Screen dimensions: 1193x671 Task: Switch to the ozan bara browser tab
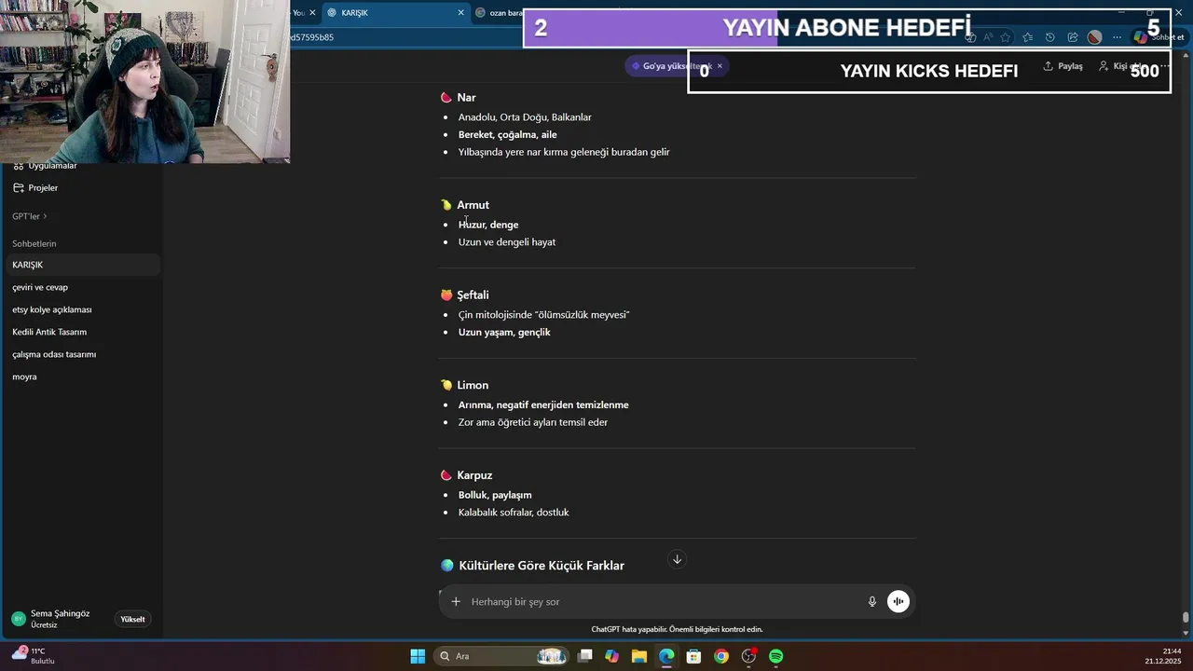499,13
